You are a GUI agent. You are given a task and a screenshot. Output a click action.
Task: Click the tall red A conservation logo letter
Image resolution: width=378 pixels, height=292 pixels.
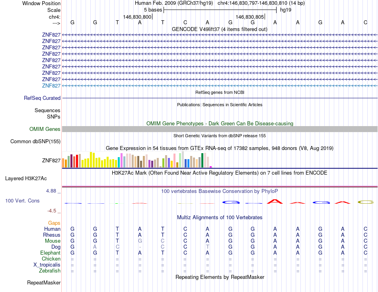275,201
